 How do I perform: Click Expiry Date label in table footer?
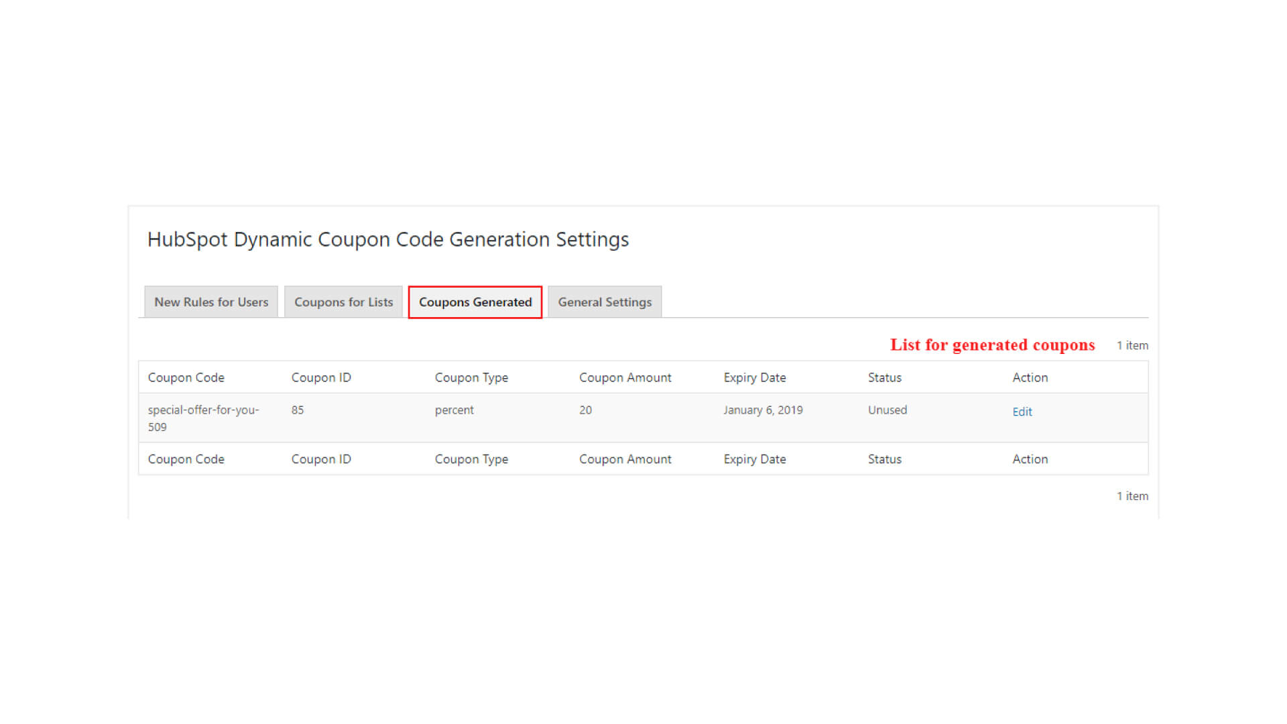(x=754, y=459)
